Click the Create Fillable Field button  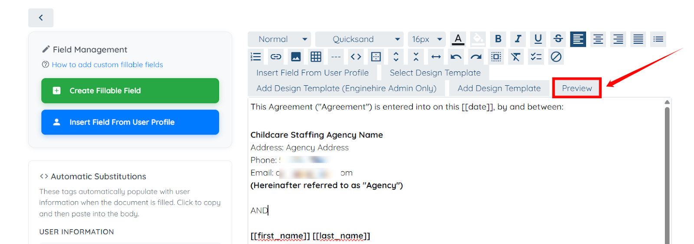click(130, 90)
